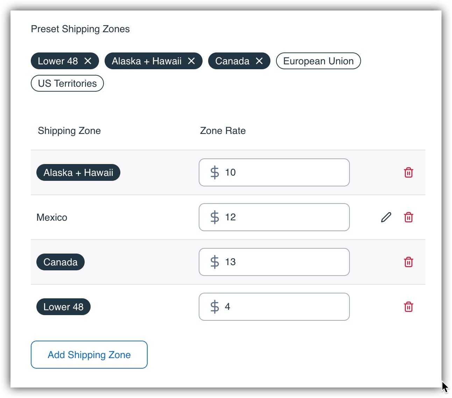Click the Mexico zone rate input

(280, 217)
